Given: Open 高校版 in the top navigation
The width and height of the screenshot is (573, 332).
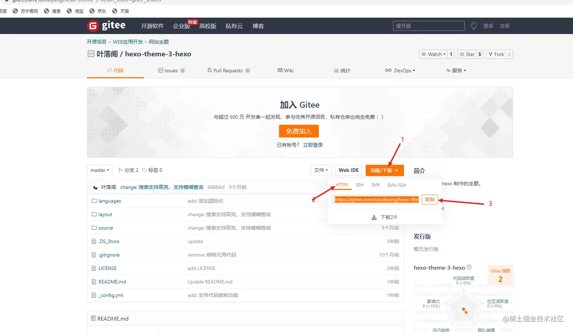Looking at the screenshot, I should click(208, 26).
